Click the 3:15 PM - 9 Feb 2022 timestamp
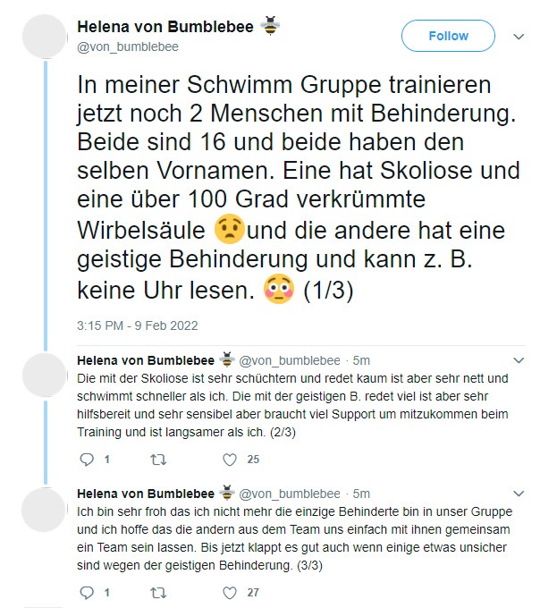Image resolution: width=557 pixels, height=608 pixels. (139, 325)
